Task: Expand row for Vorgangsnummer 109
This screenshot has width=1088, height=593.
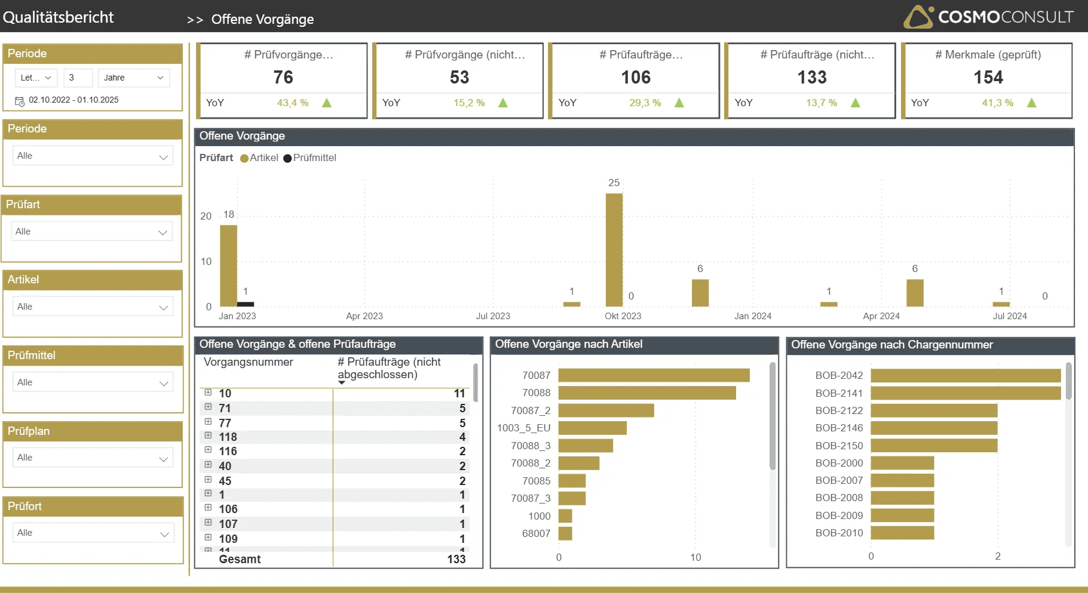Action: (x=208, y=538)
